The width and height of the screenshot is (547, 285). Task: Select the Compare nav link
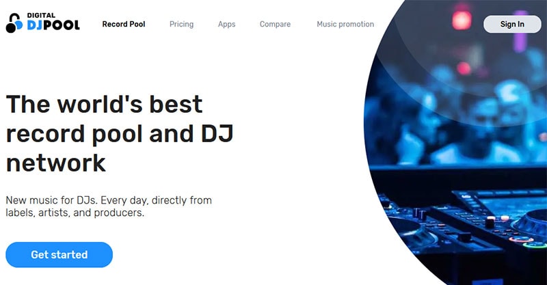(x=275, y=24)
